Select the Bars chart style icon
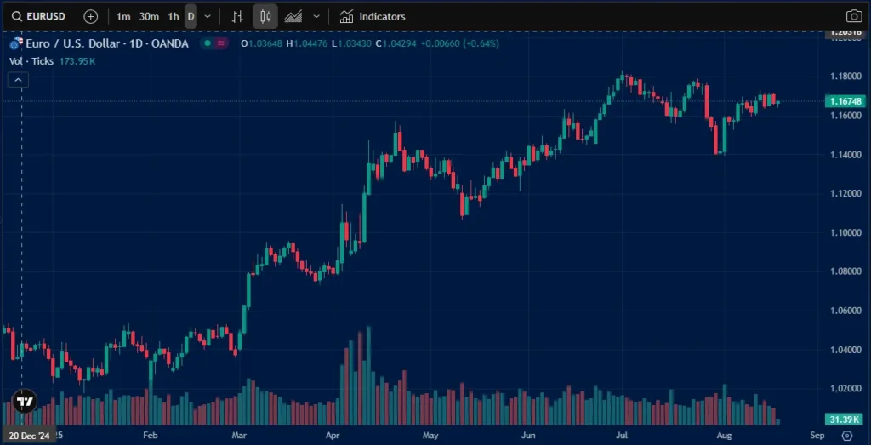Image resolution: width=871 pixels, height=445 pixels. 238,16
